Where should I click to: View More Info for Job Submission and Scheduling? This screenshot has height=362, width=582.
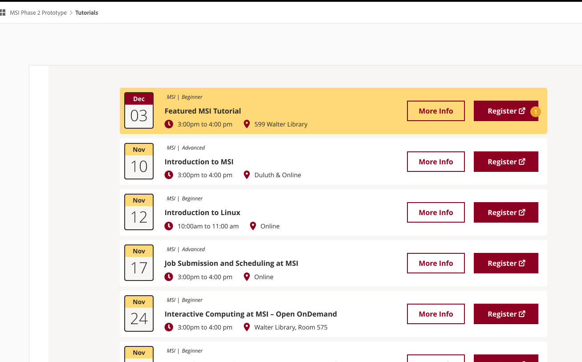coord(435,263)
